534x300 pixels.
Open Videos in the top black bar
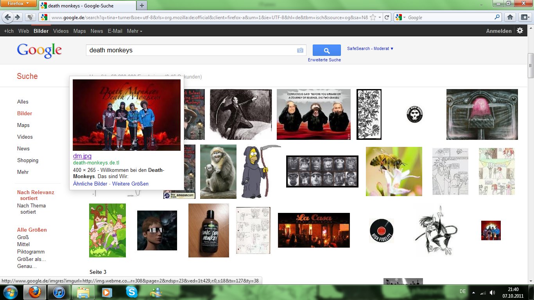pyautogui.click(x=61, y=31)
